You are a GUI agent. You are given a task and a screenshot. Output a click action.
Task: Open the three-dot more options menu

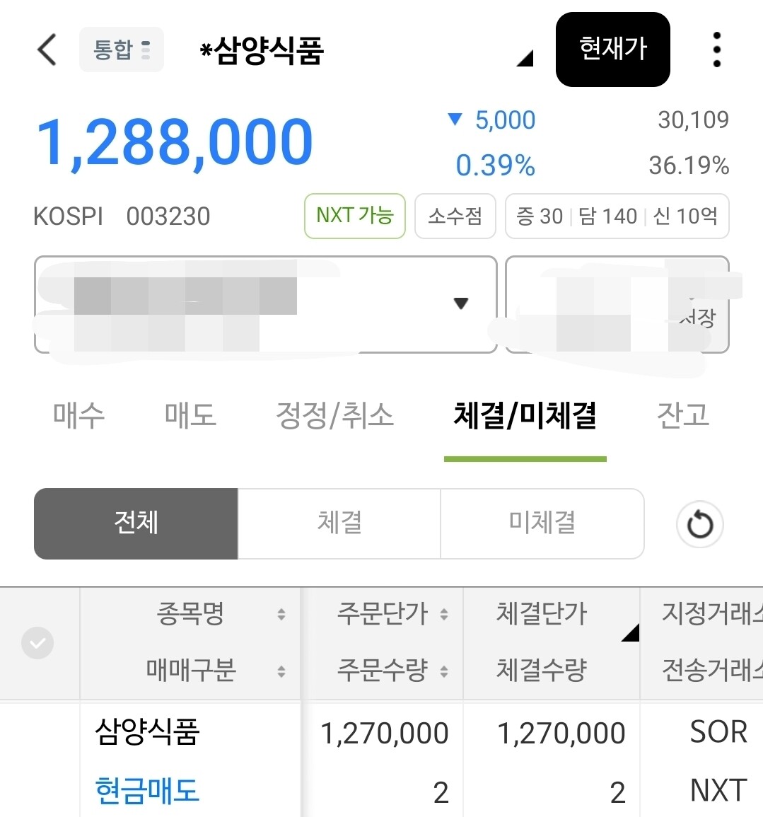click(x=716, y=50)
